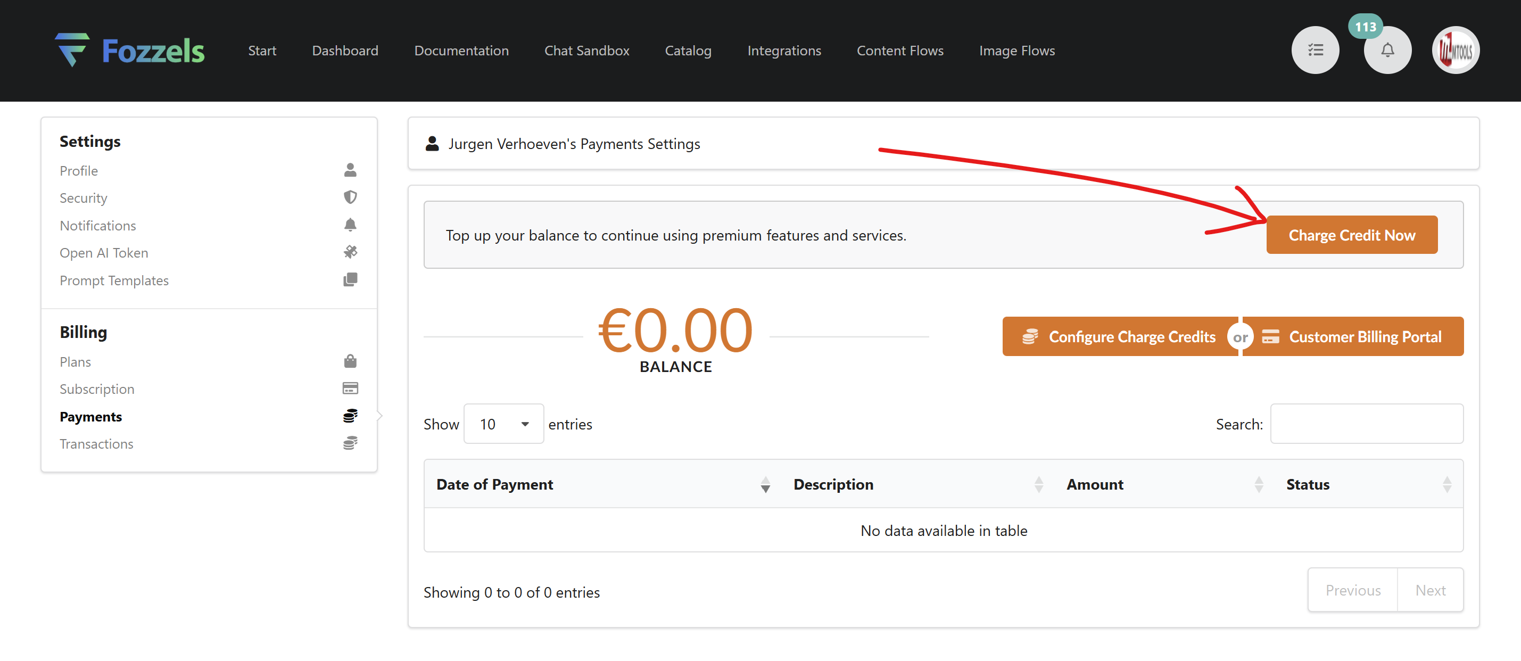The height and width of the screenshot is (661, 1521).
Task: Open Documentation in the top menu
Action: point(461,51)
